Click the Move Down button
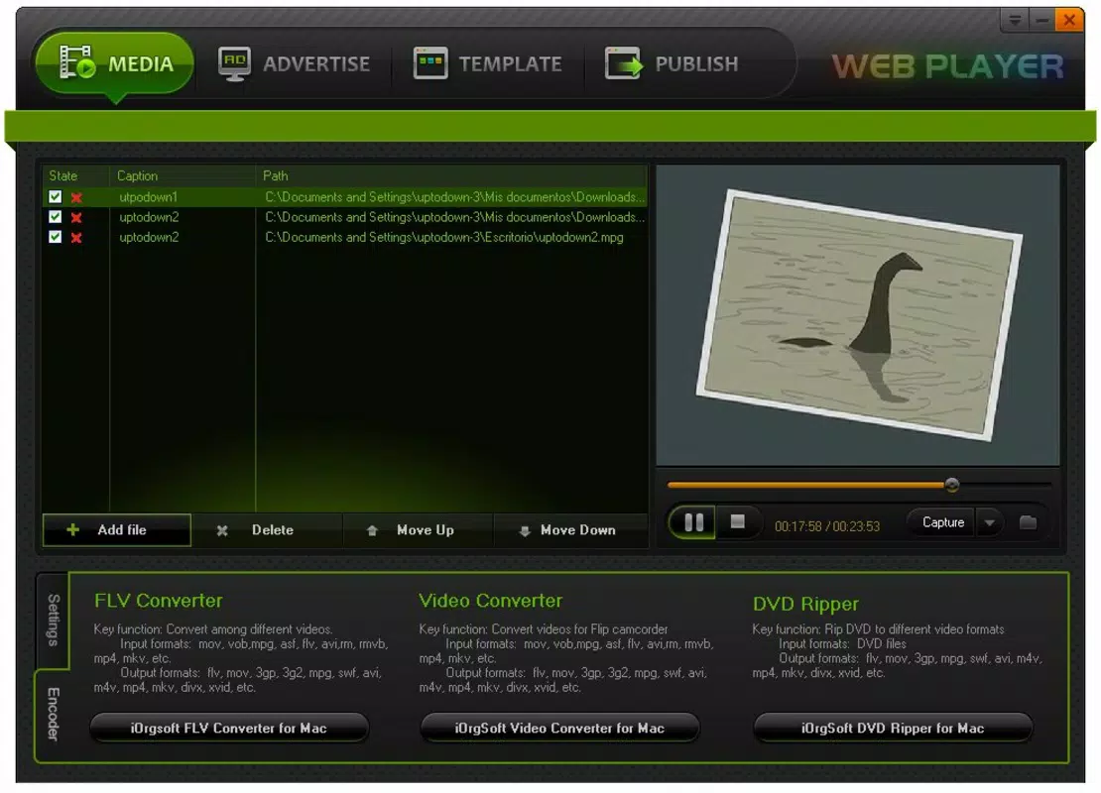Image resolution: width=1101 pixels, height=793 pixels. point(570,530)
